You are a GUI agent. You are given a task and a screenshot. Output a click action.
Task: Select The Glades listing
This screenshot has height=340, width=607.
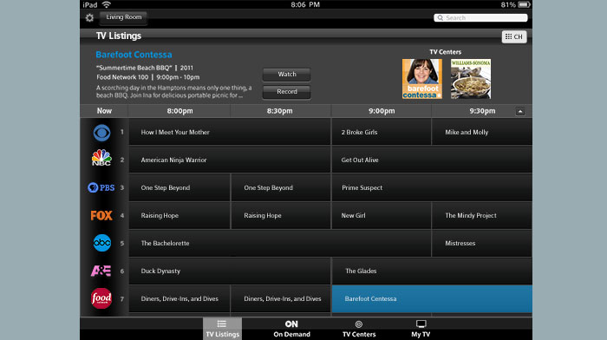click(x=432, y=271)
